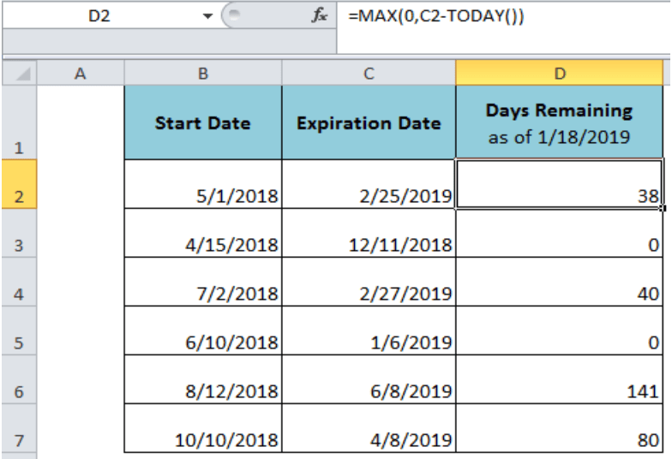672x459 pixels.
Task: Select column C header
Action: [369, 74]
